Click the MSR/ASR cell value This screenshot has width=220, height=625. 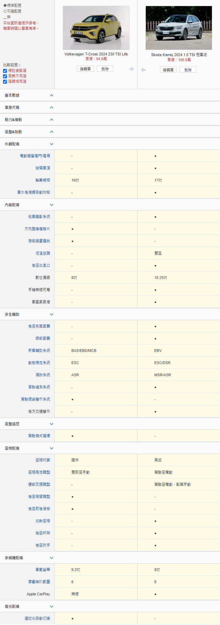(x=163, y=375)
